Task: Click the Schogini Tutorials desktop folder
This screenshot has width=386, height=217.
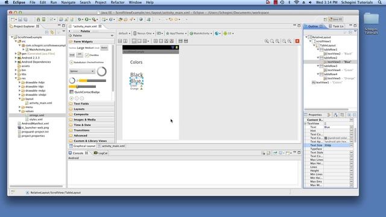Action: 372,24
